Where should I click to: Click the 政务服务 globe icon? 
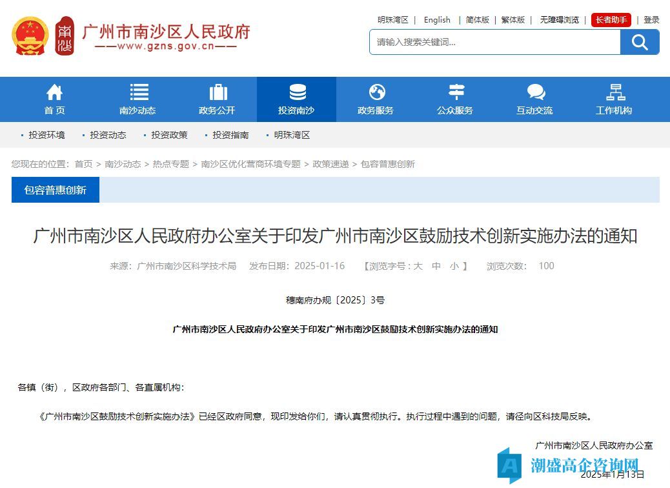coord(376,92)
